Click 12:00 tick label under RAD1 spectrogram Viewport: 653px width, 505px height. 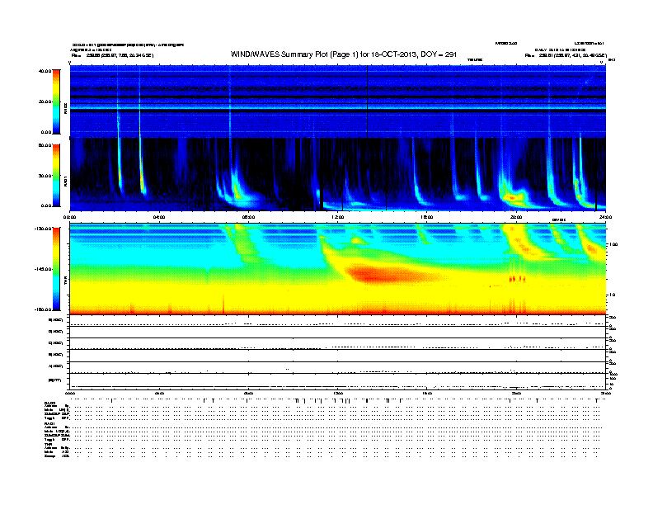pyautogui.click(x=337, y=217)
